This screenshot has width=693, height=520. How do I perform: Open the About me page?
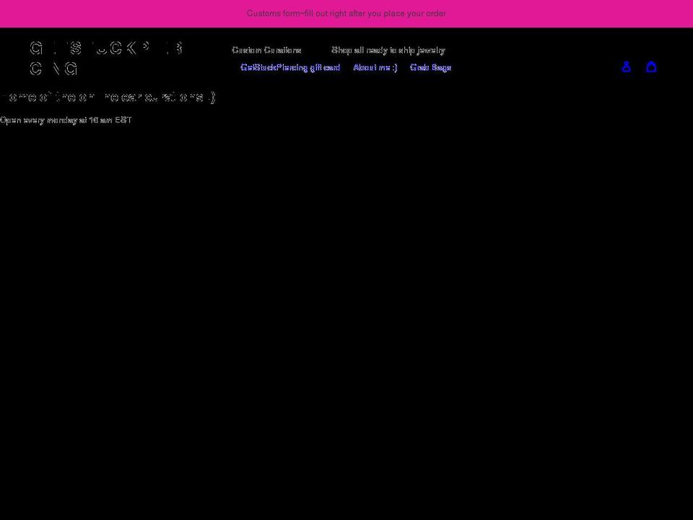coord(375,67)
